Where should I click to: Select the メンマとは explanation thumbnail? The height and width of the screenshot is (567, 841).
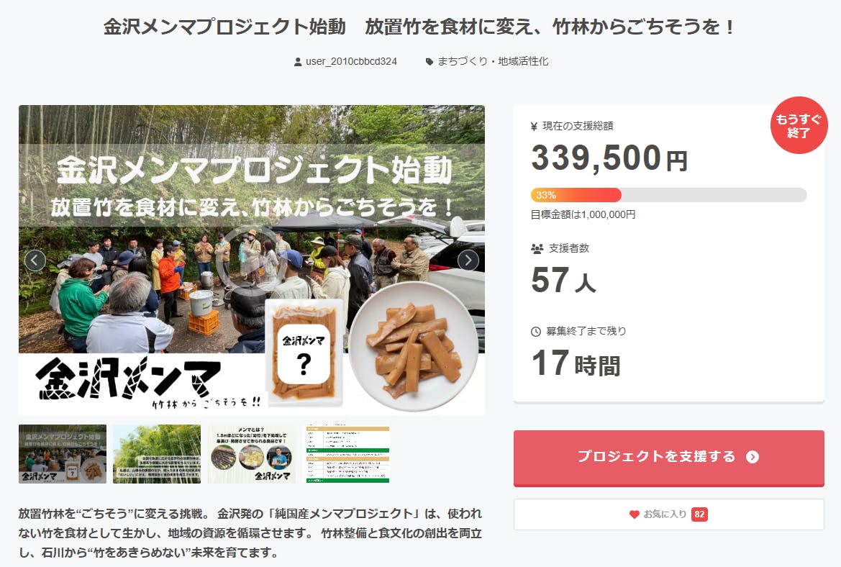click(x=252, y=454)
